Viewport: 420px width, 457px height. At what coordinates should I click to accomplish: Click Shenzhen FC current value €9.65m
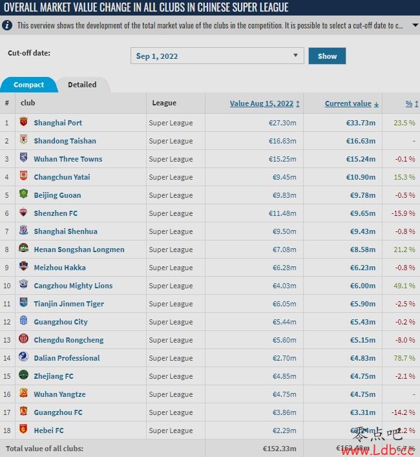[362, 213]
